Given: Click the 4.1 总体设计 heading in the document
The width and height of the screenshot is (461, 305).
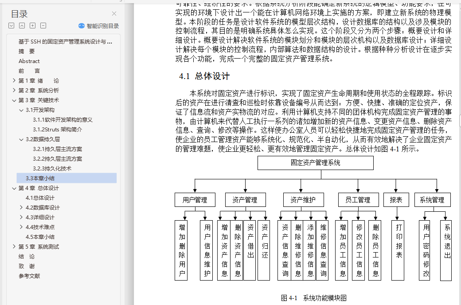Looking at the screenshot, I should tap(204, 76).
